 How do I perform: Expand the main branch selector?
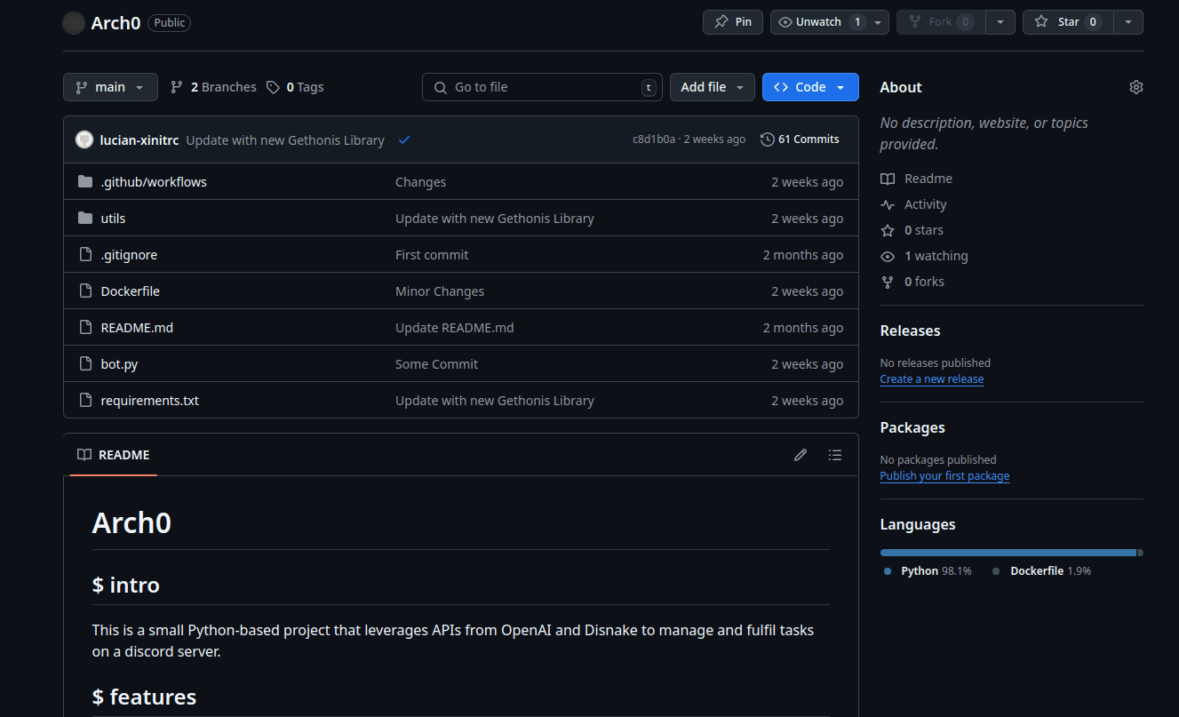[x=110, y=87]
